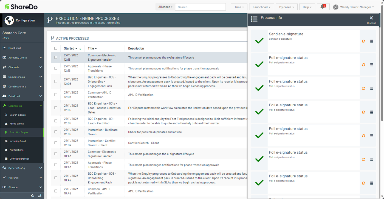
Task: Open the notifications bell showing 13 alerts
Action: (x=323, y=7)
